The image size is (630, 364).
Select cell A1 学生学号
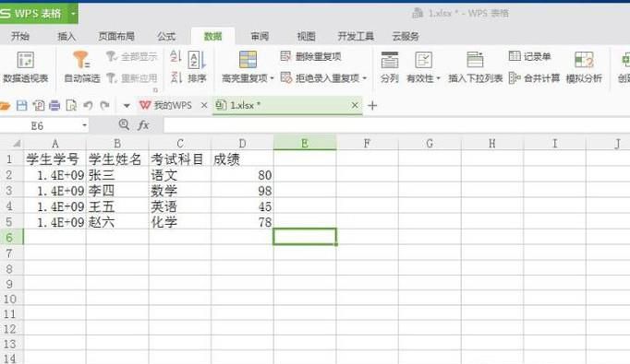click(55, 159)
